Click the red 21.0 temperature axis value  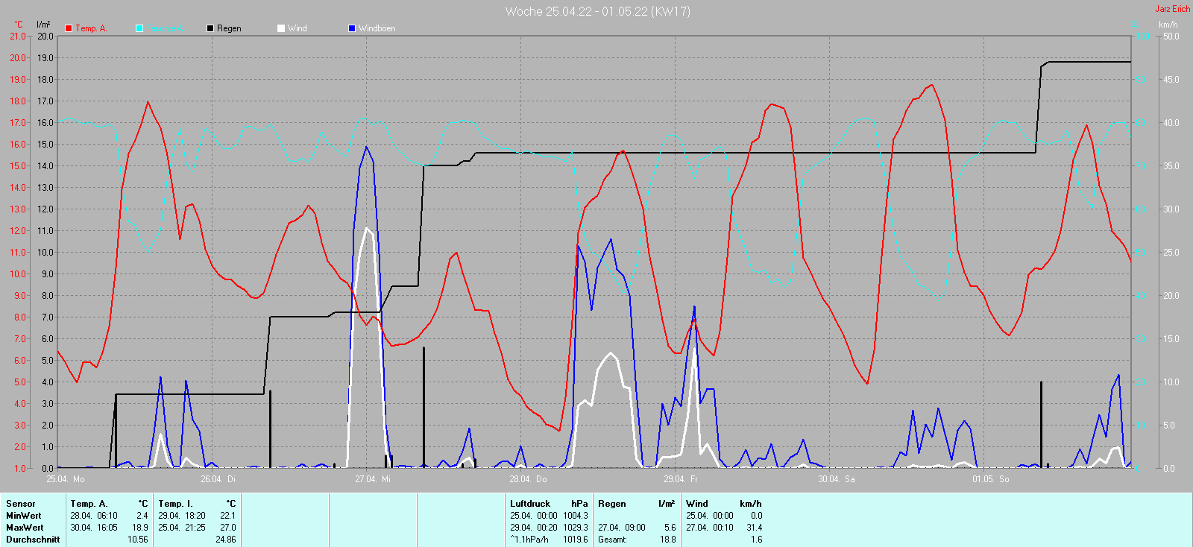pyautogui.click(x=18, y=37)
